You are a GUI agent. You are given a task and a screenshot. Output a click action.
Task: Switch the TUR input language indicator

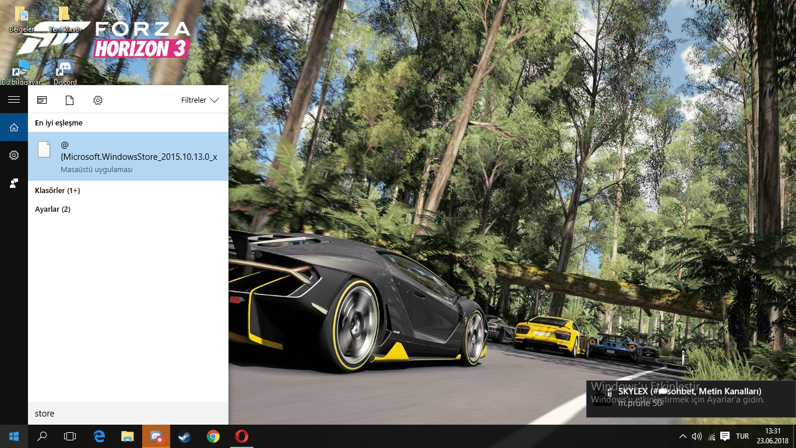pos(742,436)
